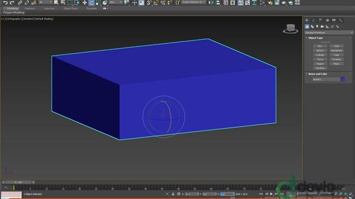
Task: Open the Motion command panel tab
Action: [x=327, y=20]
